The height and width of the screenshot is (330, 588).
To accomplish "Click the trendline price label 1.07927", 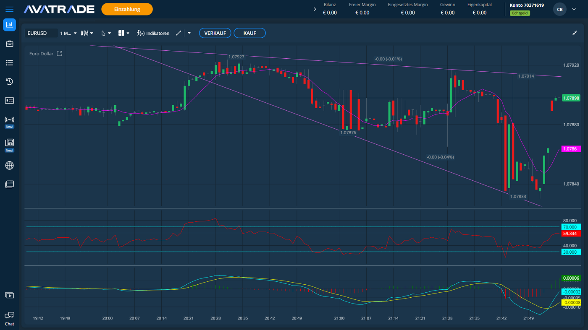I will point(236,57).
